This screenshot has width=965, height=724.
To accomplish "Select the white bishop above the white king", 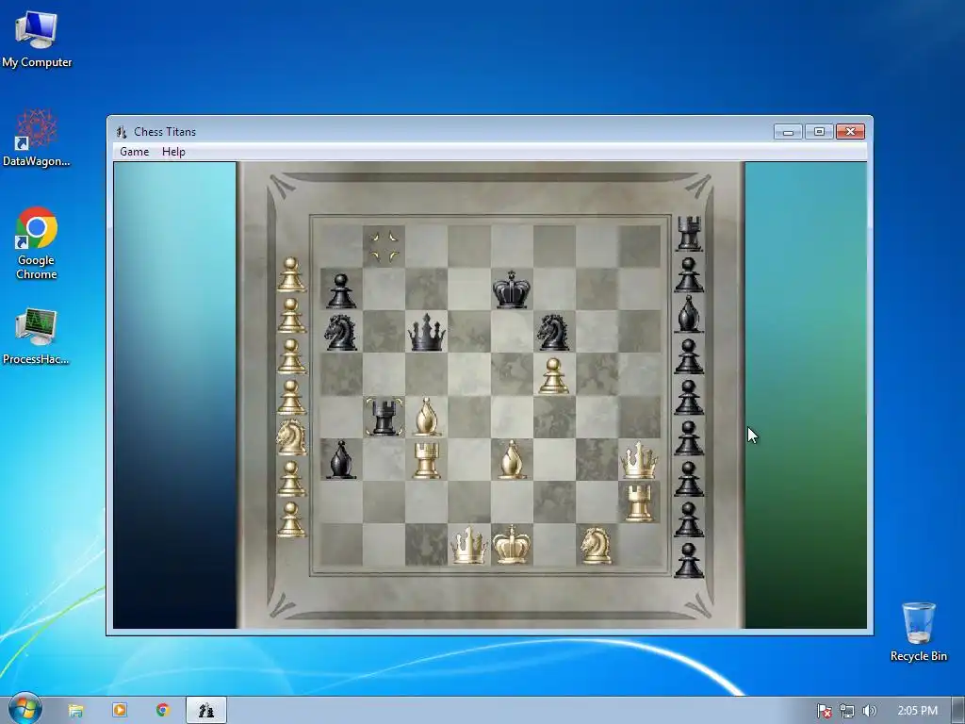I will (512, 459).
